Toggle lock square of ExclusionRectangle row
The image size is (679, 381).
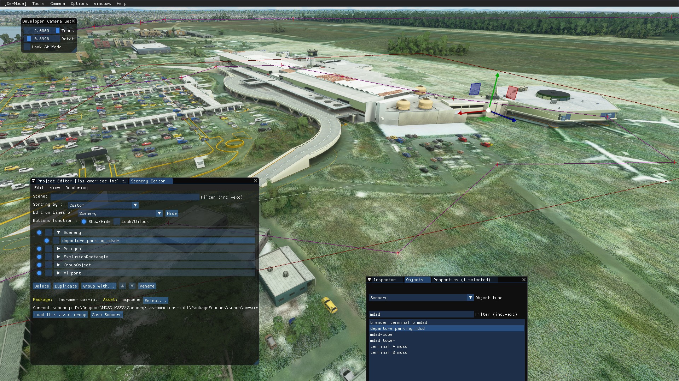49,257
